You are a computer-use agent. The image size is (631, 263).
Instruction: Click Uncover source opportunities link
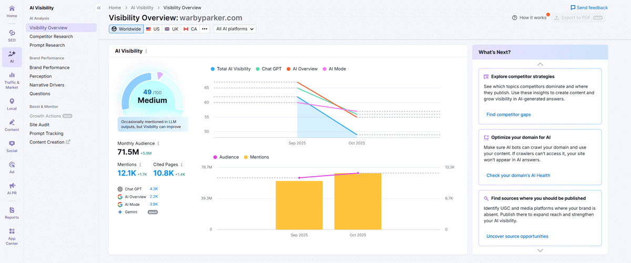[x=517, y=237]
